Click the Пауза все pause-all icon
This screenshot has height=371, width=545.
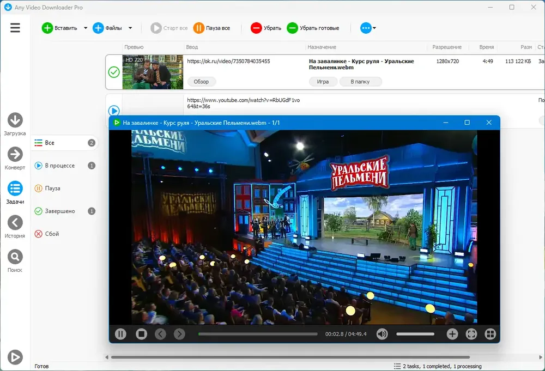[199, 28]
